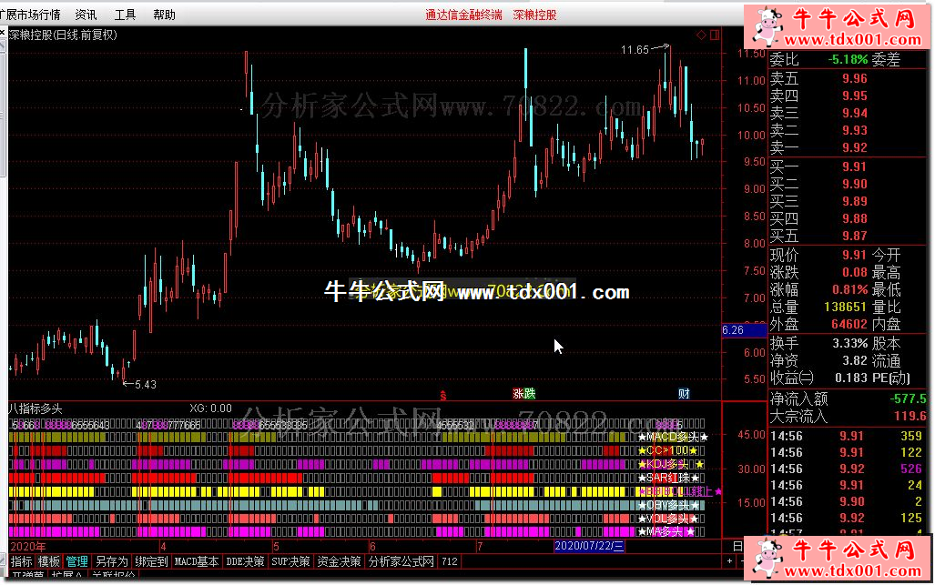935x585 pixels.
Task: Click the 深粮控股 name in title bar
Action: pos(535,15)
